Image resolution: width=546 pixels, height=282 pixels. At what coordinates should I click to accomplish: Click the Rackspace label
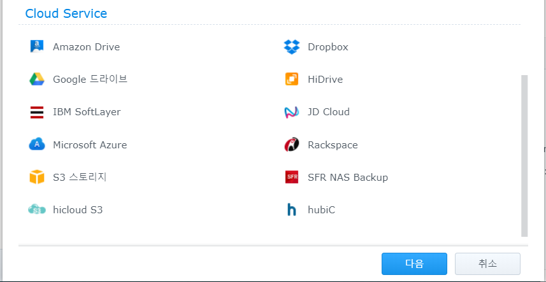(333, 145)
